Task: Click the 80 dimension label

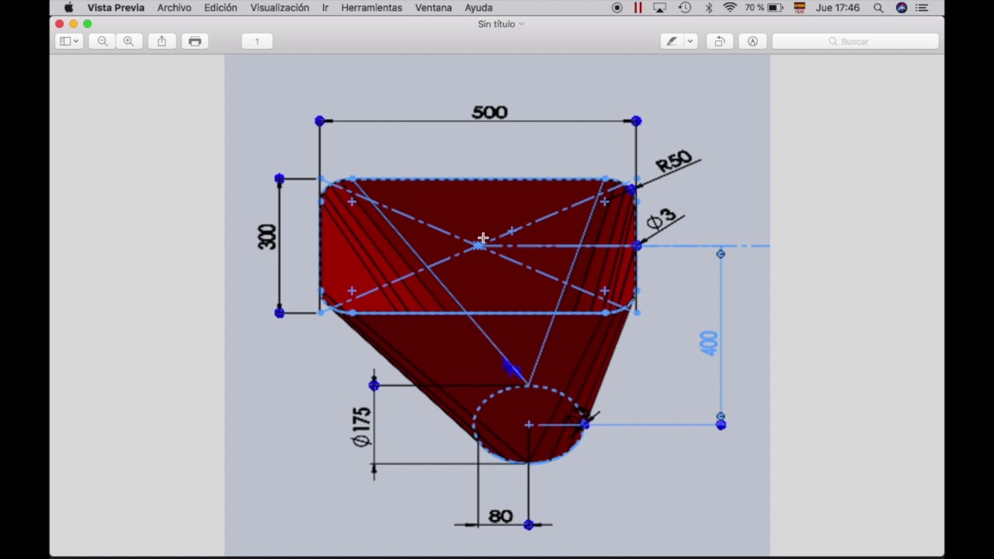Action: [501, 516]
